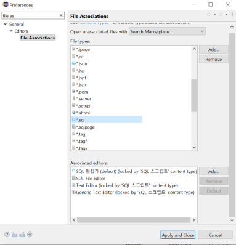The height and width of the screenshot is (245, 236).
Task: Click the Import preferences icon
Action: [14, 235]
